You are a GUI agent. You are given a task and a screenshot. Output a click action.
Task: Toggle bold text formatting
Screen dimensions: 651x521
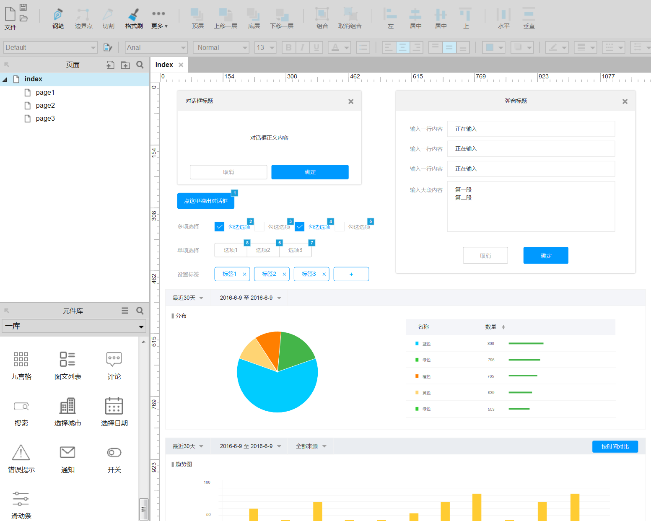click(x=288, y=47)
